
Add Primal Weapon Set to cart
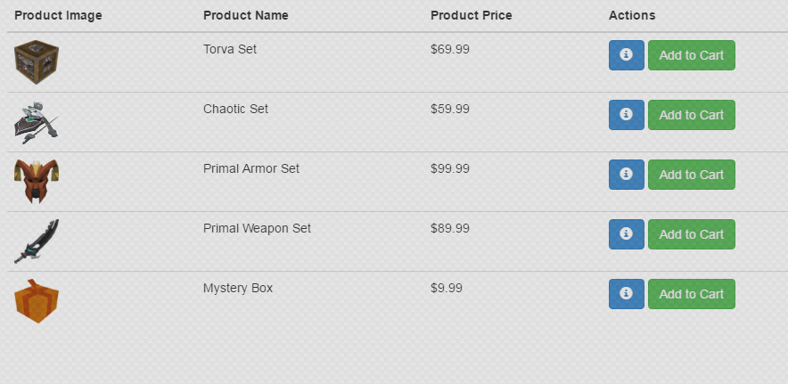(691, 234)
